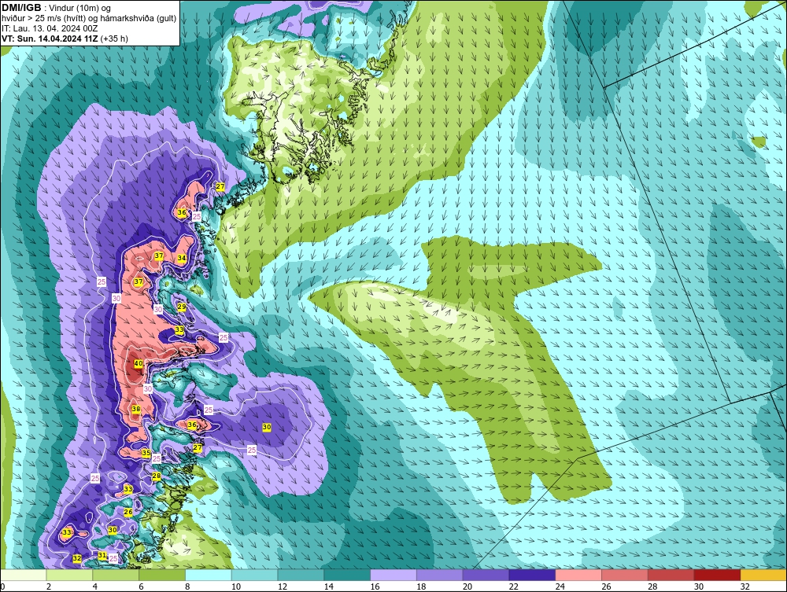Click the pale cream 0–2 legend swatch
787x592 pixels.
click(x=23, y=575)
